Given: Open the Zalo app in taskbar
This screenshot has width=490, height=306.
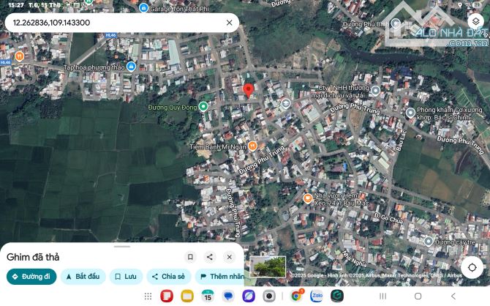Looking at the screenshot, I should click(x=317, y=296).
